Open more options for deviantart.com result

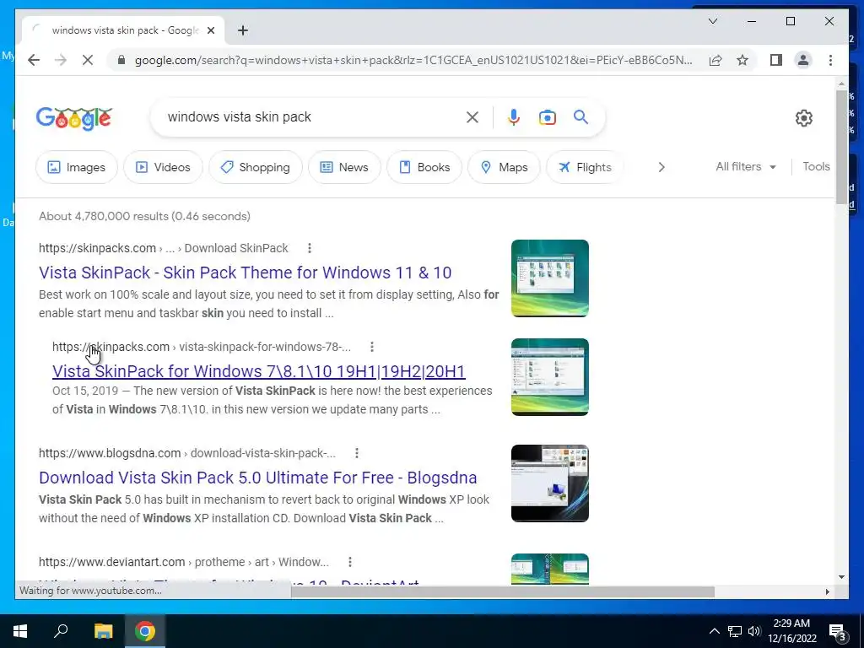[x=350, y=562]
